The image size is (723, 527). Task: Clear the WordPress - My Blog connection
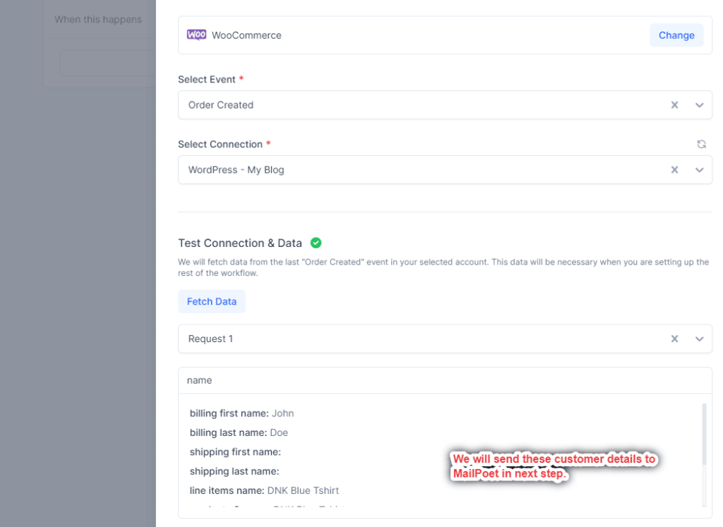tap(674, 170)
